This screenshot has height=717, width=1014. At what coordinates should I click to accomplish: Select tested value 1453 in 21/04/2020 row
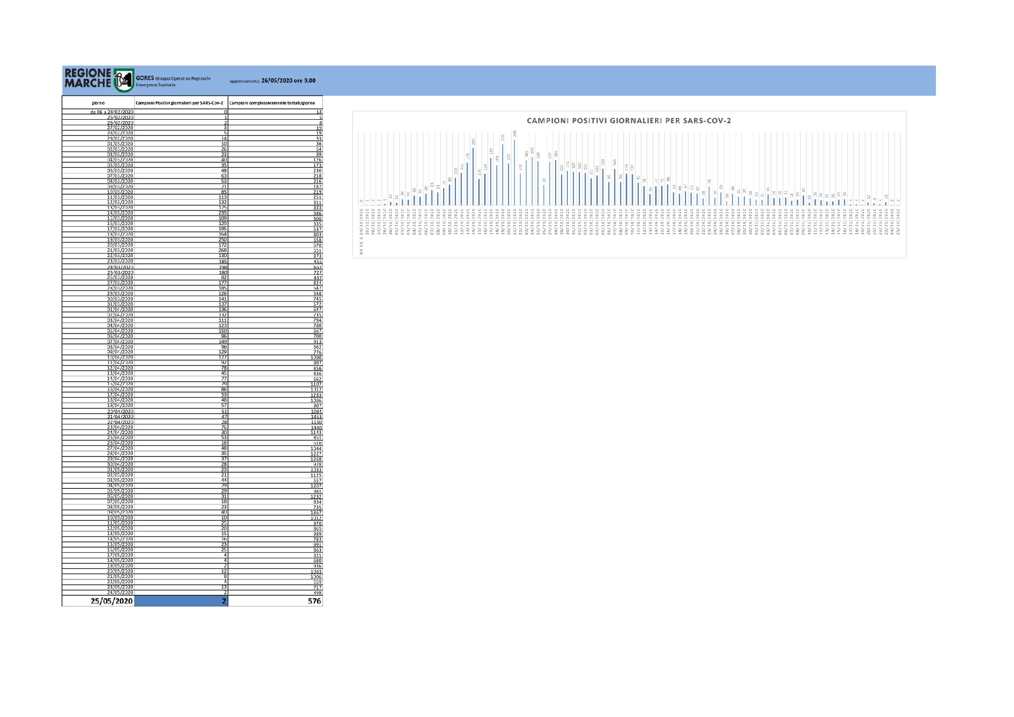point(316,417)
